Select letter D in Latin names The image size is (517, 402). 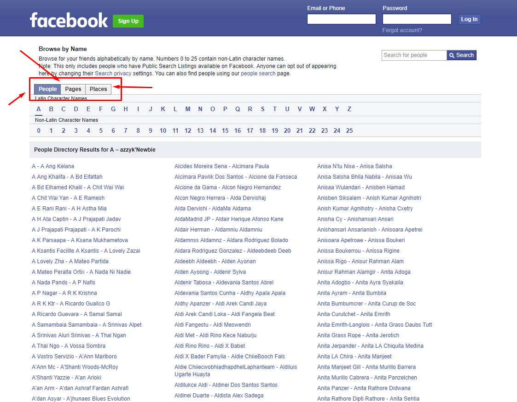click(x=76, y=109)
